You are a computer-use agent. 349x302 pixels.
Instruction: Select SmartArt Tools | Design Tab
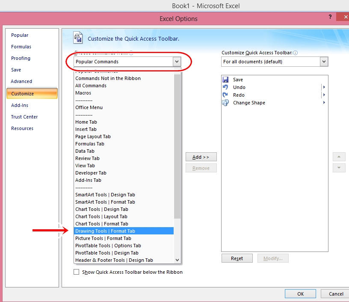pyautogui.click(x=124, y=195)
